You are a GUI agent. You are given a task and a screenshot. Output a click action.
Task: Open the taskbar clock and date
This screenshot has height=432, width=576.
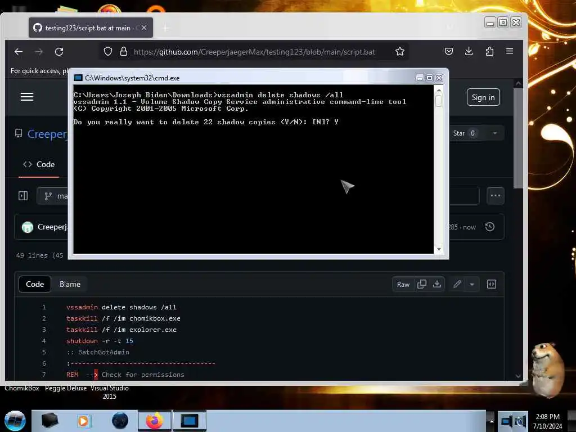coord(547,421)
